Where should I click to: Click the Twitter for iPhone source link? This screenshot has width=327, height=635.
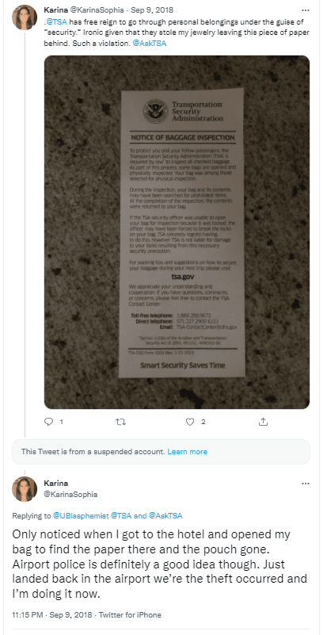coord(130,614)
